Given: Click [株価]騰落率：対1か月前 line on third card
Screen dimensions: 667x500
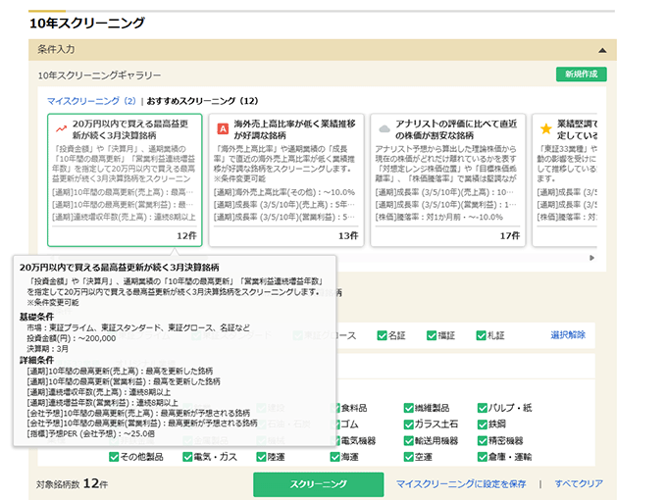Looking at the screenshot, I should click(439, 217).
